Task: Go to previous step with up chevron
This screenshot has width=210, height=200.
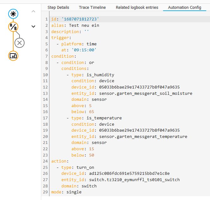Action: coord(33,12)
